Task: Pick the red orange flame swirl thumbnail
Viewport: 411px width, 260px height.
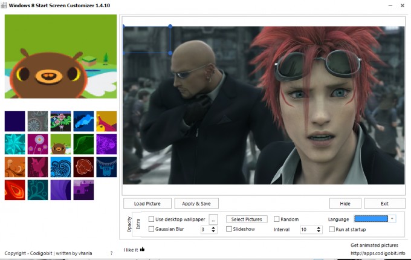Action: pyautogui.click(x=15, y=190)
